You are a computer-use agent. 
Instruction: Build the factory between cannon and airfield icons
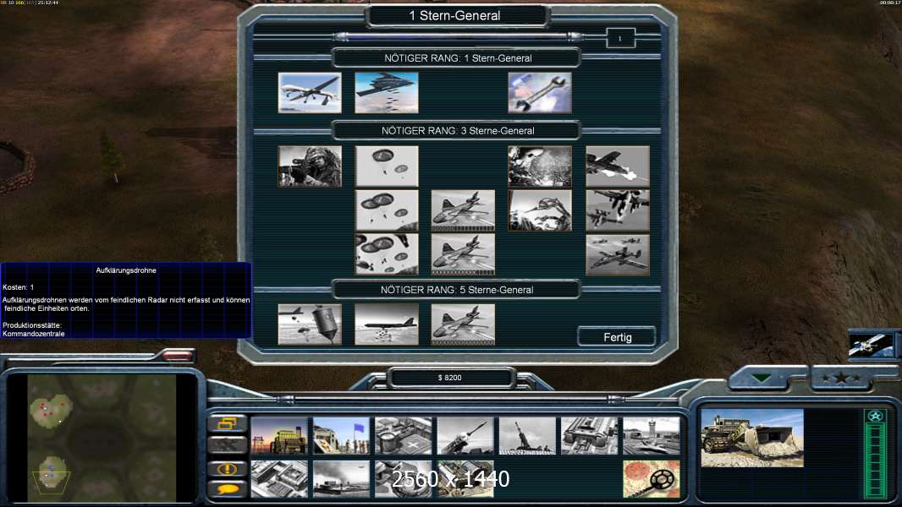(590, 436)
